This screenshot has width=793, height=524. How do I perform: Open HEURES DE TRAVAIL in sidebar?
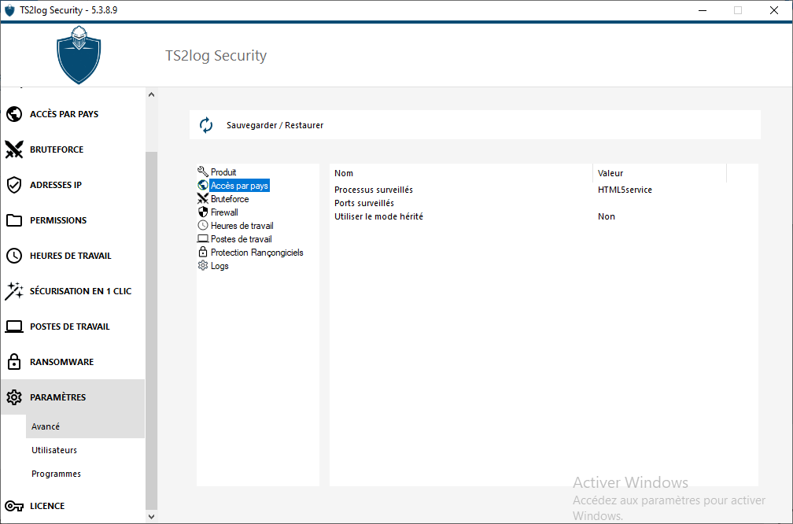click(70, 256)
